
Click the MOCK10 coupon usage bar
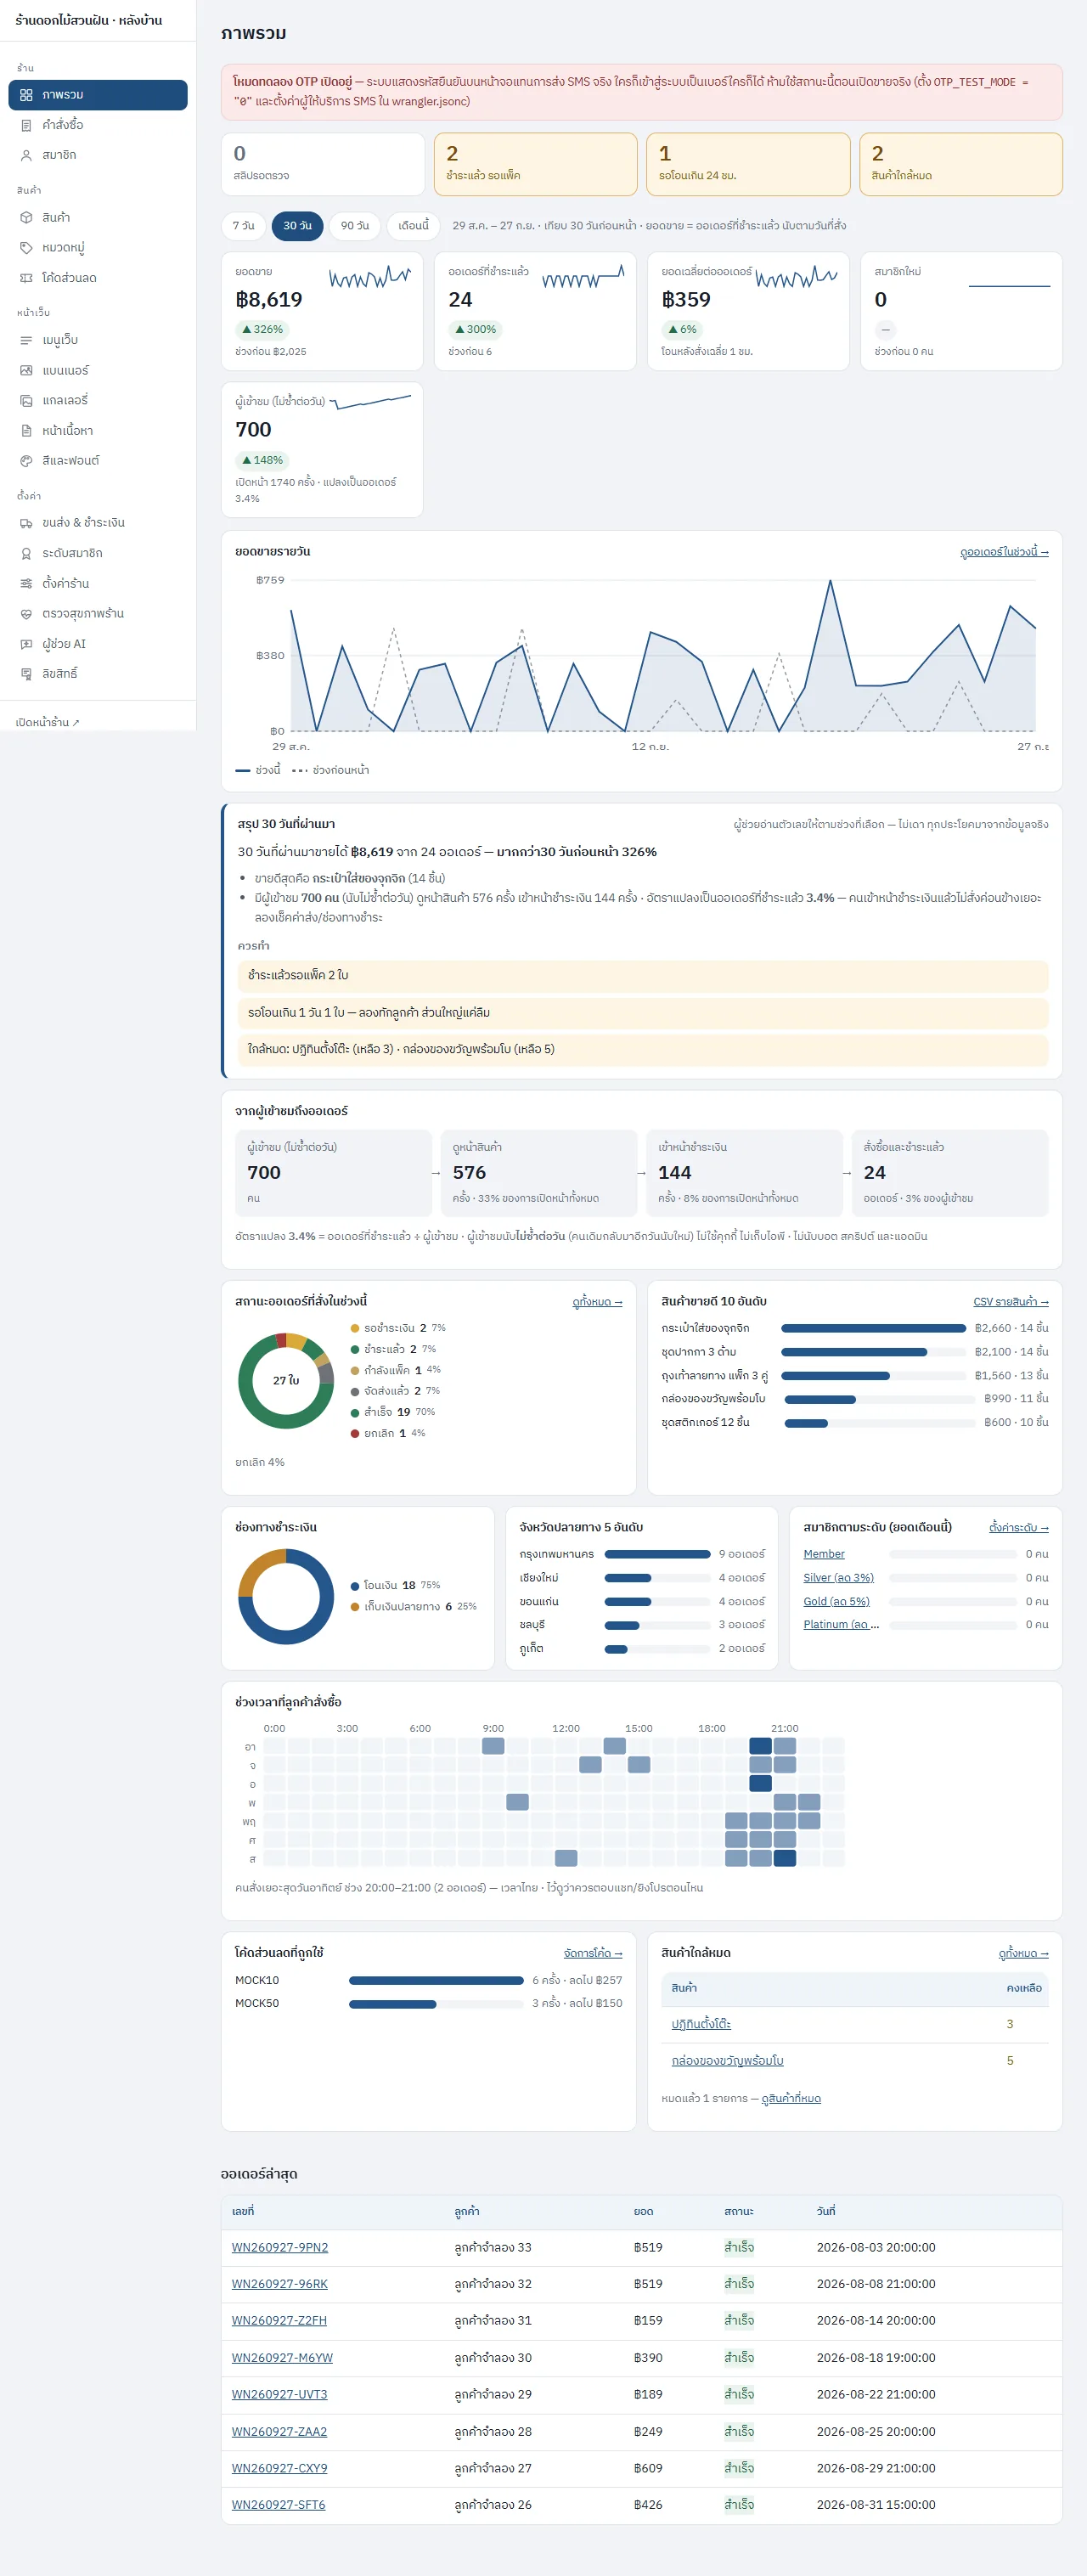(x=436, y=1980)
